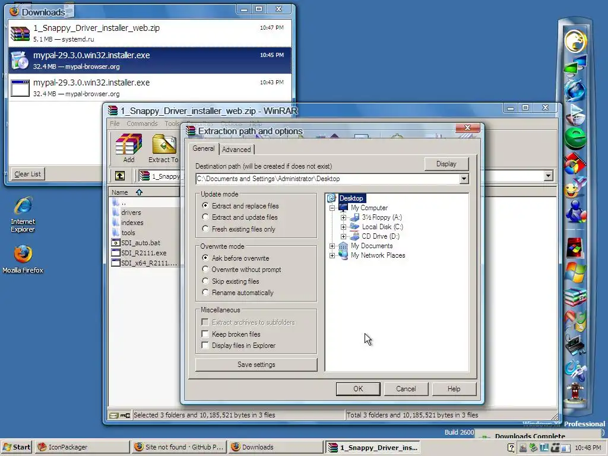This screenshot has height=456, width=608.
Task: Go up one folder level in WinRAR
Action: (120, 176)
